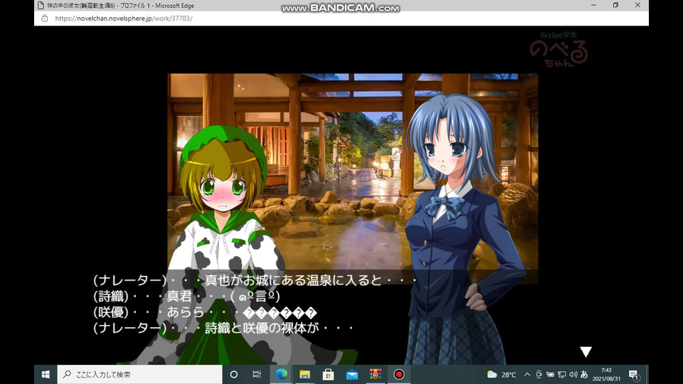
Task: Close the Edge window
Action: [637, 5]
